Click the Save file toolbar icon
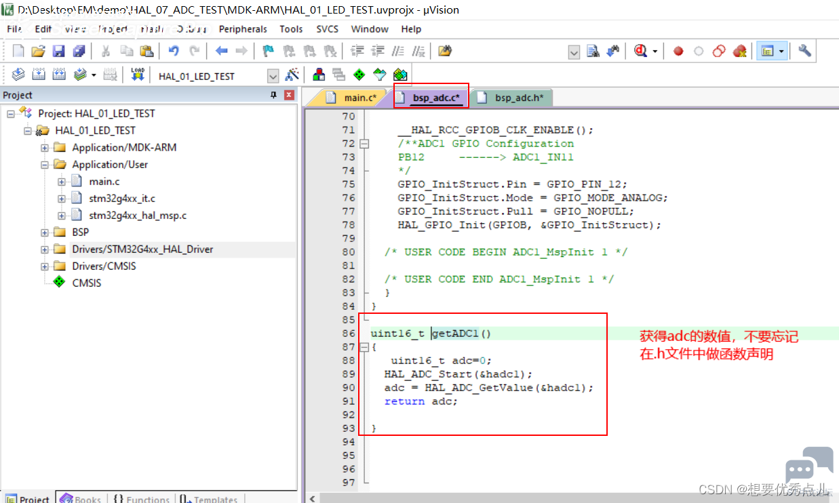Image resolution: width=839 pixels, height=503 pixels. (x=59, y=51)
